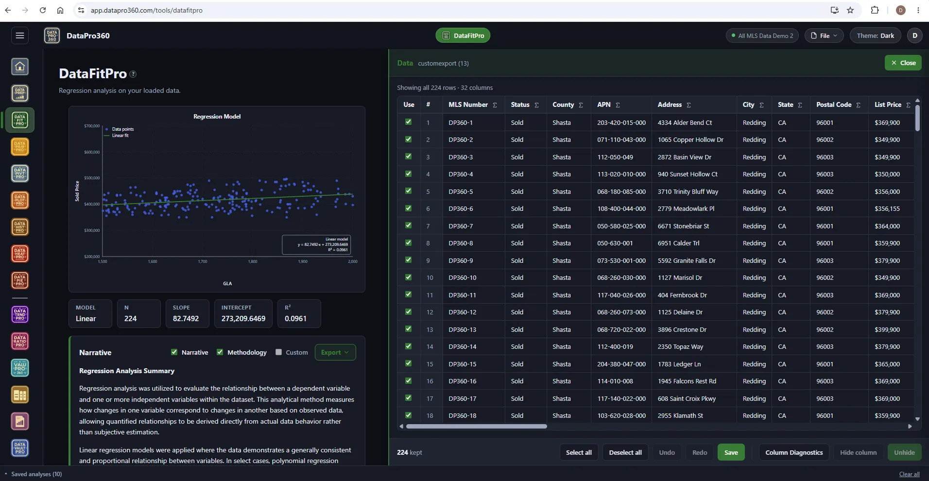This screenshot has width=929, height=481.
Task: Open Data Plot Pro tool
Action: pyautogui.click(x=20, y=200)
